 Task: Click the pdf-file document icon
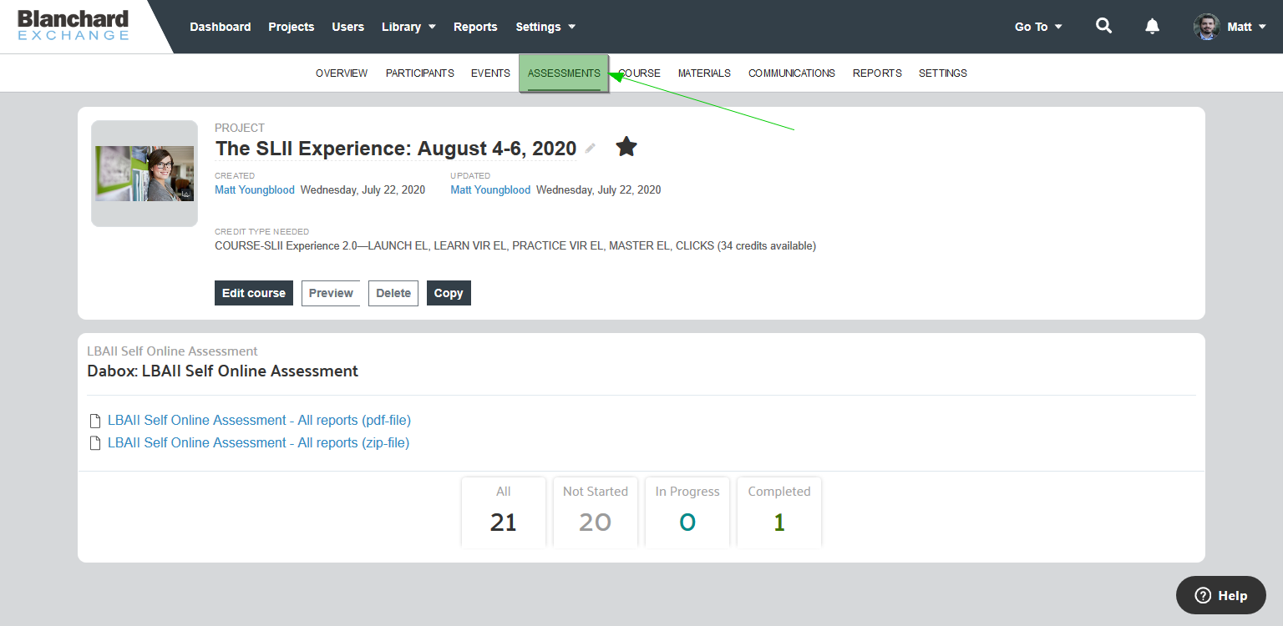95,421
